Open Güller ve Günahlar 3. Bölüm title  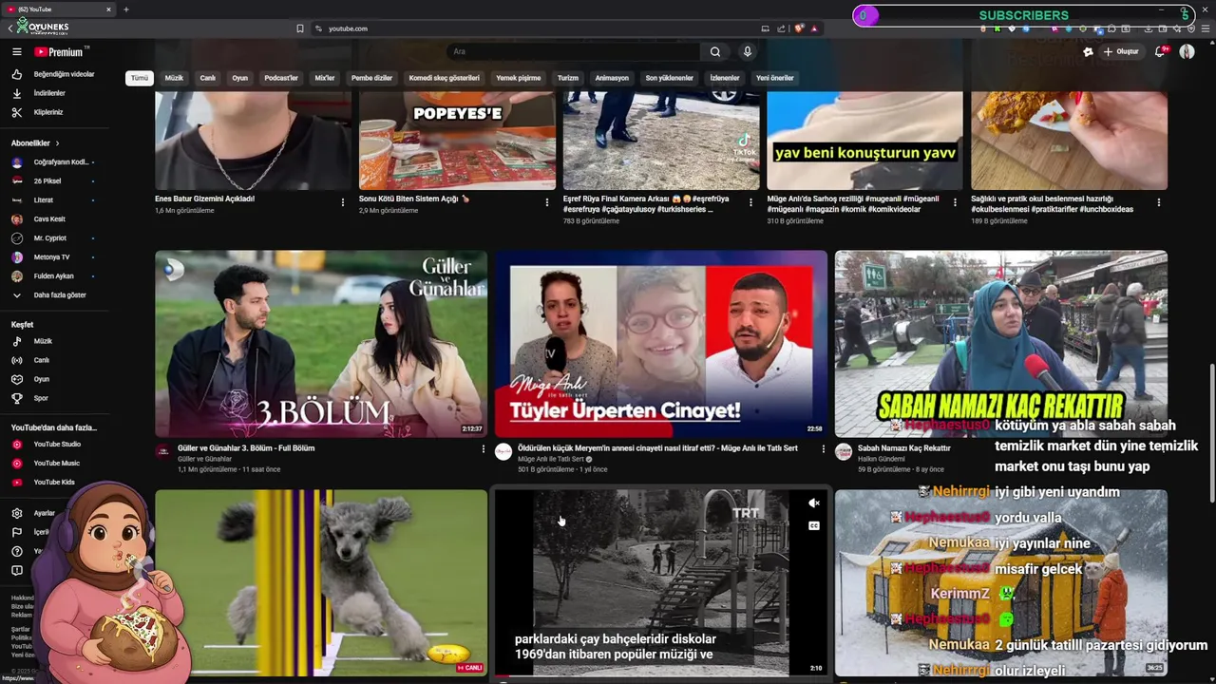pos(246,448)
